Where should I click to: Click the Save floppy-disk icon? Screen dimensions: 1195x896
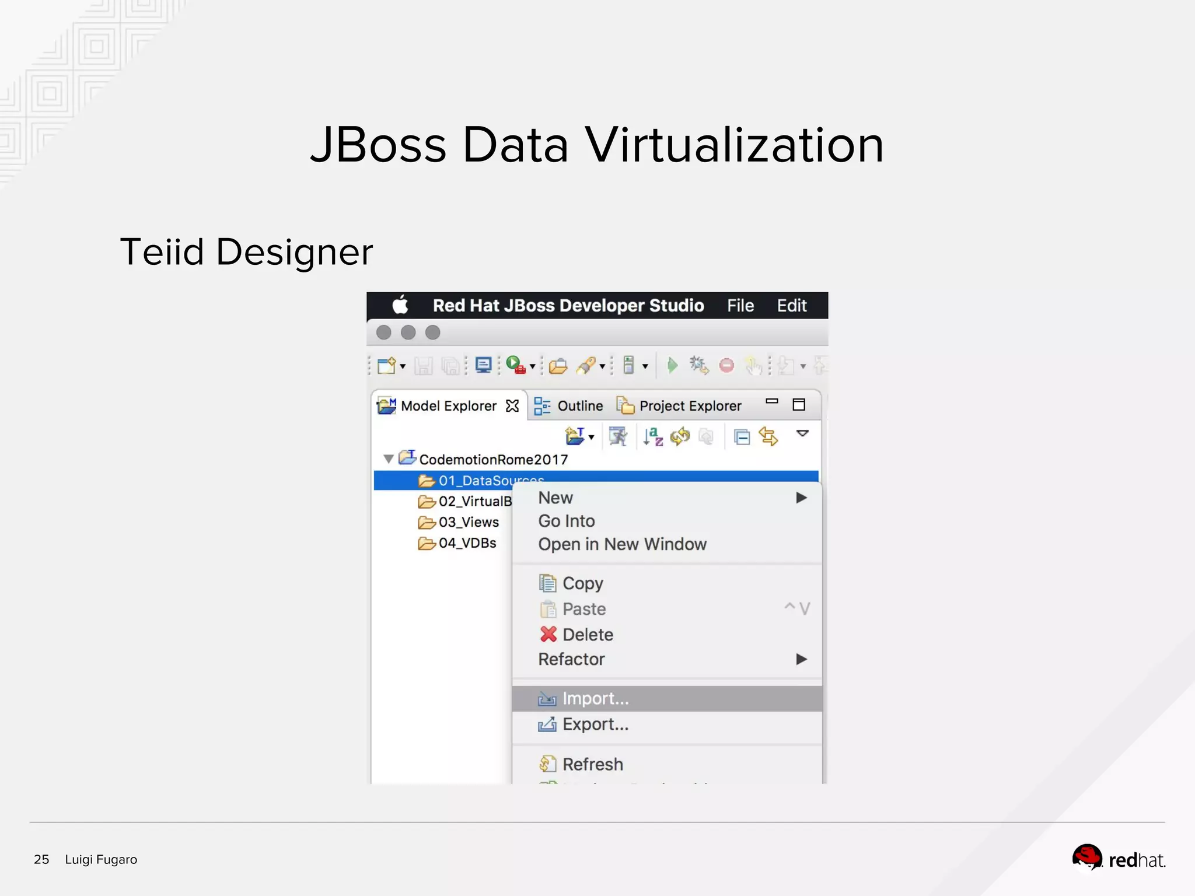[424, 366]
